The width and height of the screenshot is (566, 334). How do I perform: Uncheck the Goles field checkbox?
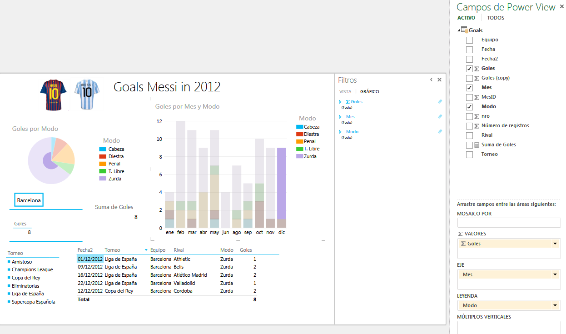click(469, 68)
